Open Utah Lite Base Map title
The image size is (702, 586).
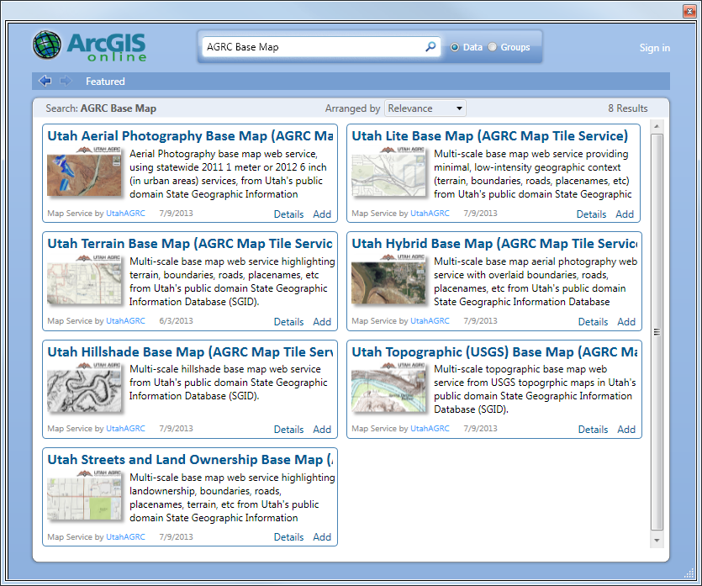[490, 135]
